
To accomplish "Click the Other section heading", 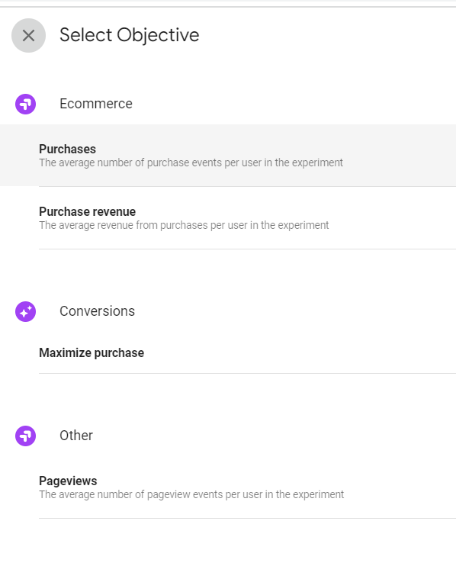I will 76,436.
